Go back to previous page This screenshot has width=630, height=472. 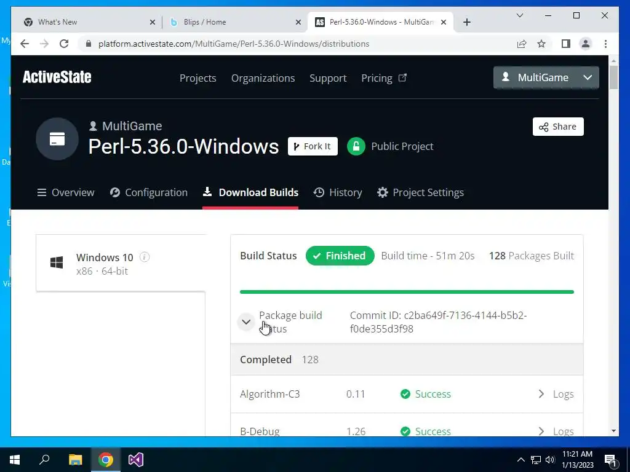click(25, 44)
